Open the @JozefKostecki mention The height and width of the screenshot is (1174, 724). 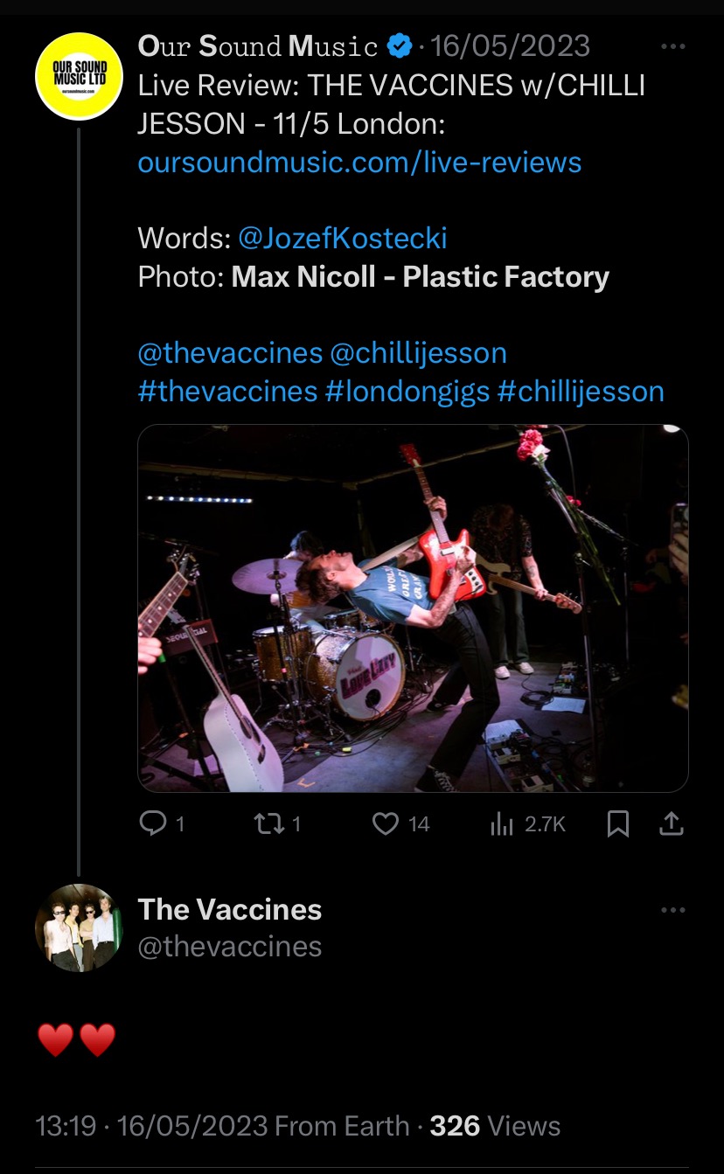point(342,238)
